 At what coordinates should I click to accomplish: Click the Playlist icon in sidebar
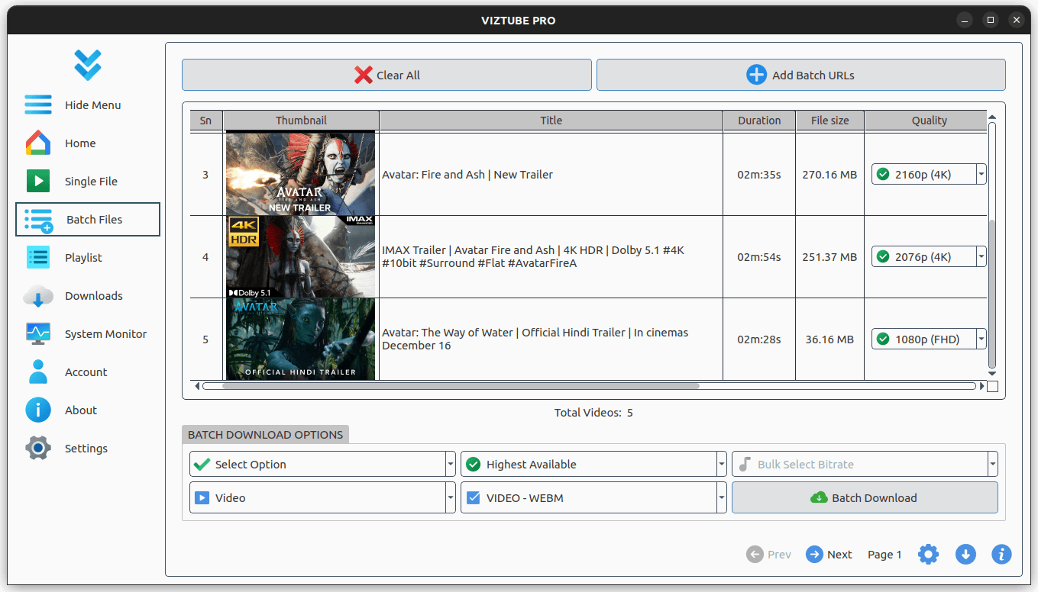pos(38,258)
